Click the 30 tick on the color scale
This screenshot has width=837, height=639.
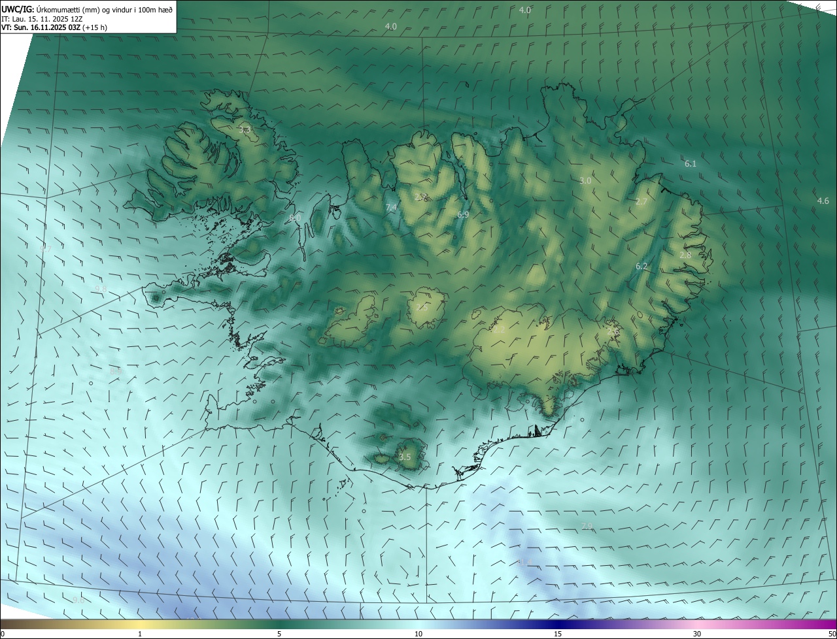click(697, 634)
